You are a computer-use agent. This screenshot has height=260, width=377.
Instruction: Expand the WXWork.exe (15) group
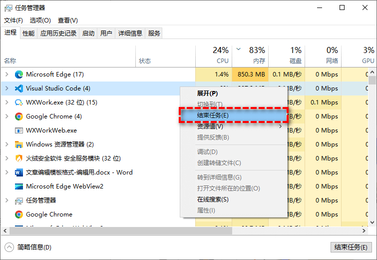(x=6, y=102)
